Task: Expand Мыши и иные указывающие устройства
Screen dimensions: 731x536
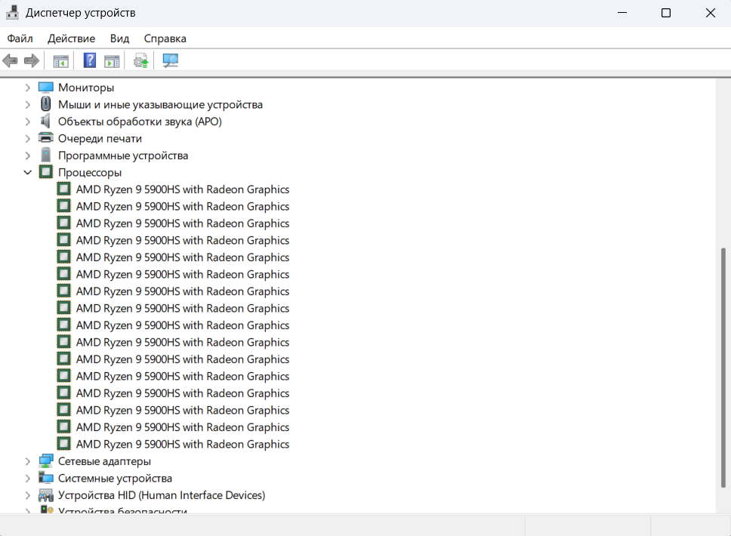Action: (27, 104)
